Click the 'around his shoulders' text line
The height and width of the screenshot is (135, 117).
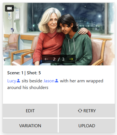coord(28,88)
